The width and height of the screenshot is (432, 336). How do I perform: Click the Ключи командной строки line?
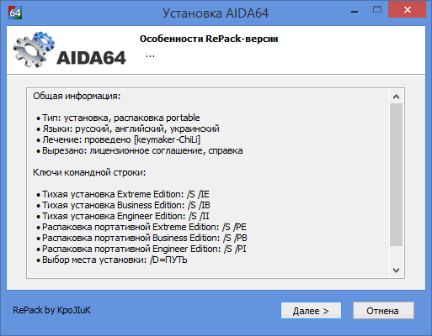(89, 172)
